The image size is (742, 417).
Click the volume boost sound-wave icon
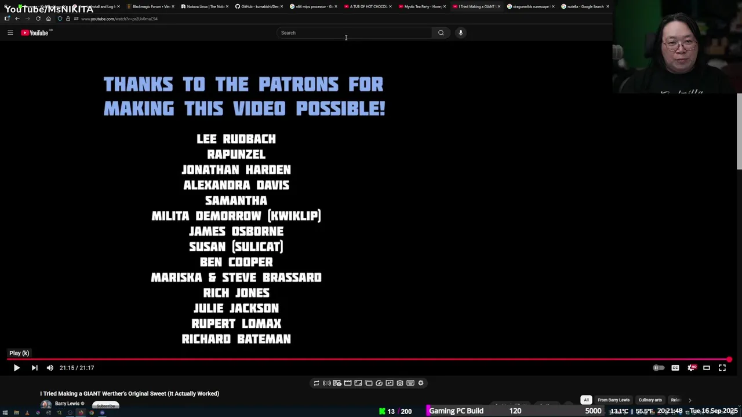(326, 383)
